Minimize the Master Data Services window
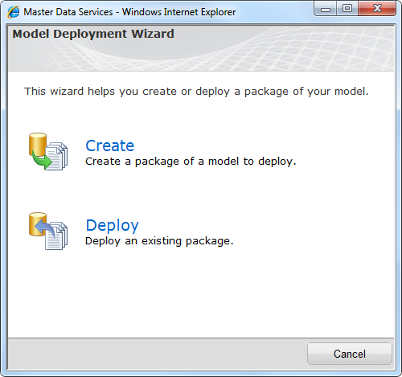This screenshot has height=377, width=402. [326, 9]
